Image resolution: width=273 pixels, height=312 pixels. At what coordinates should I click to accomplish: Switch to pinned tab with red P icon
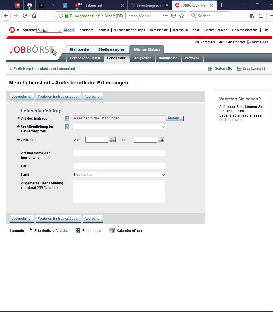(x=18, y=5)
